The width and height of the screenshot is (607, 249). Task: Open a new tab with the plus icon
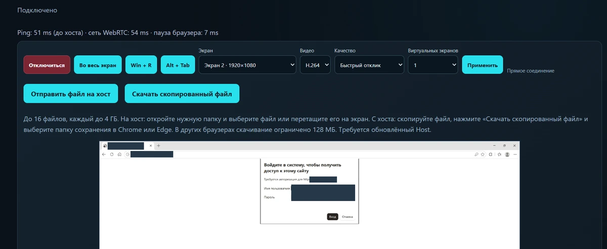pyautogui.click(x=158, y=145)
